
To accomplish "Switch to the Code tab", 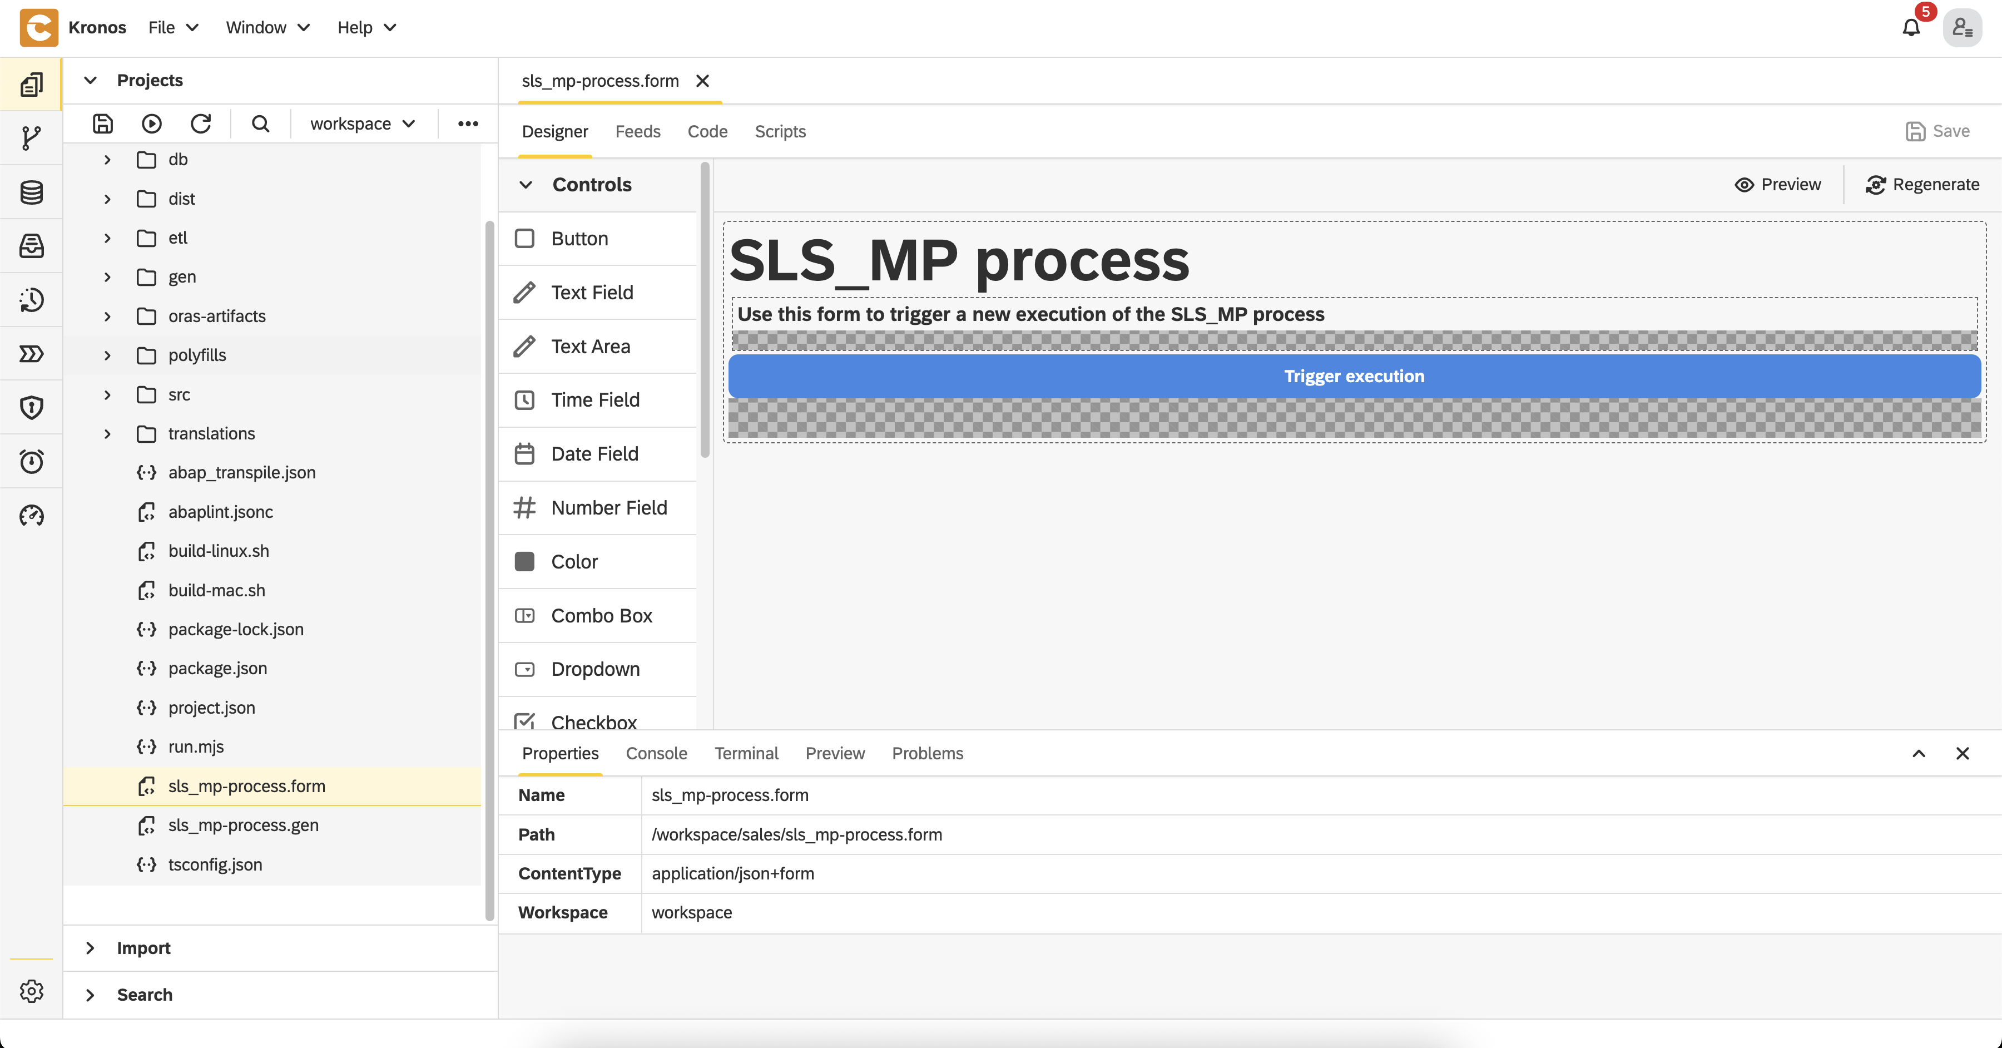I will pos(707,131).
